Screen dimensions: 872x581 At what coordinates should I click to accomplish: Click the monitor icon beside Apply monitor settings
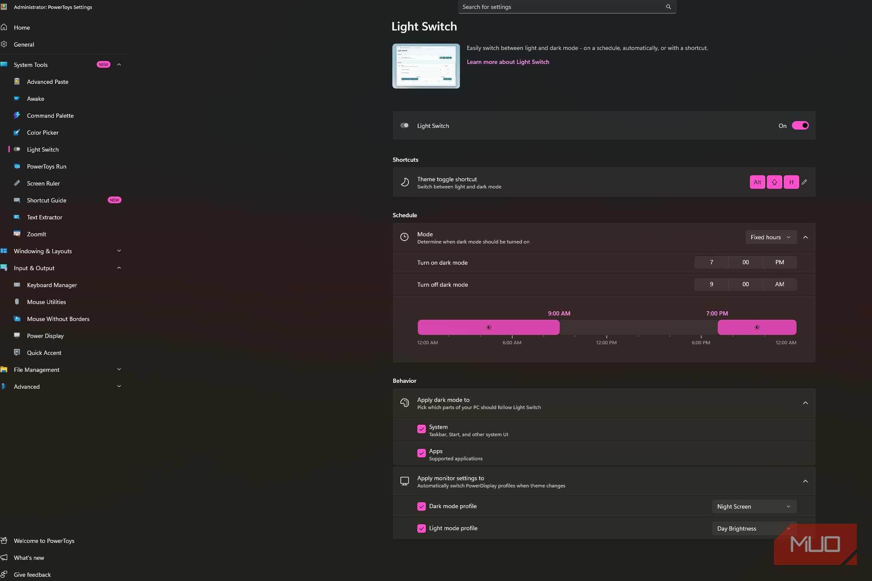tap(405, 481)
